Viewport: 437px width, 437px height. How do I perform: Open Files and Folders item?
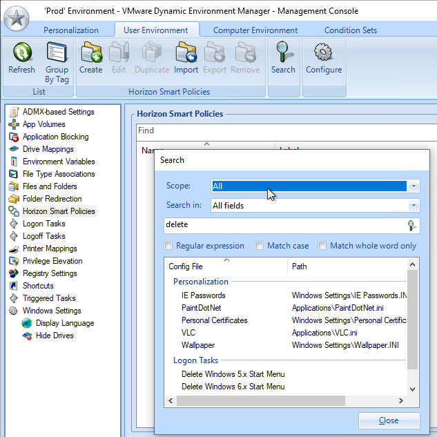click(x=43, y=186)
